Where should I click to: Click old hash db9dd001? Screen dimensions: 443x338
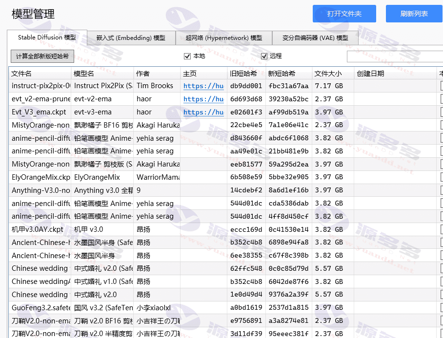[246, 86]
